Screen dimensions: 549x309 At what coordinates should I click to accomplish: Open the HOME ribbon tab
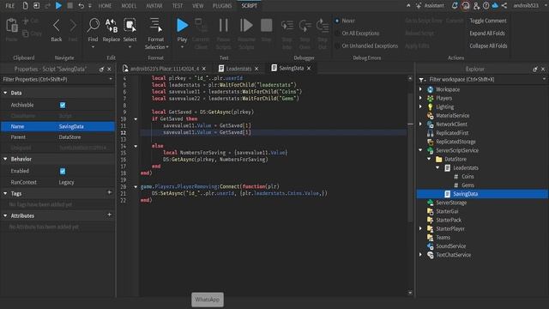pyautogui.click(x=105, y=6)
